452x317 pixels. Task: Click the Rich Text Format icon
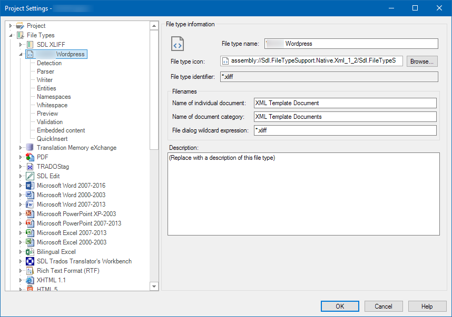coord(30,271)
